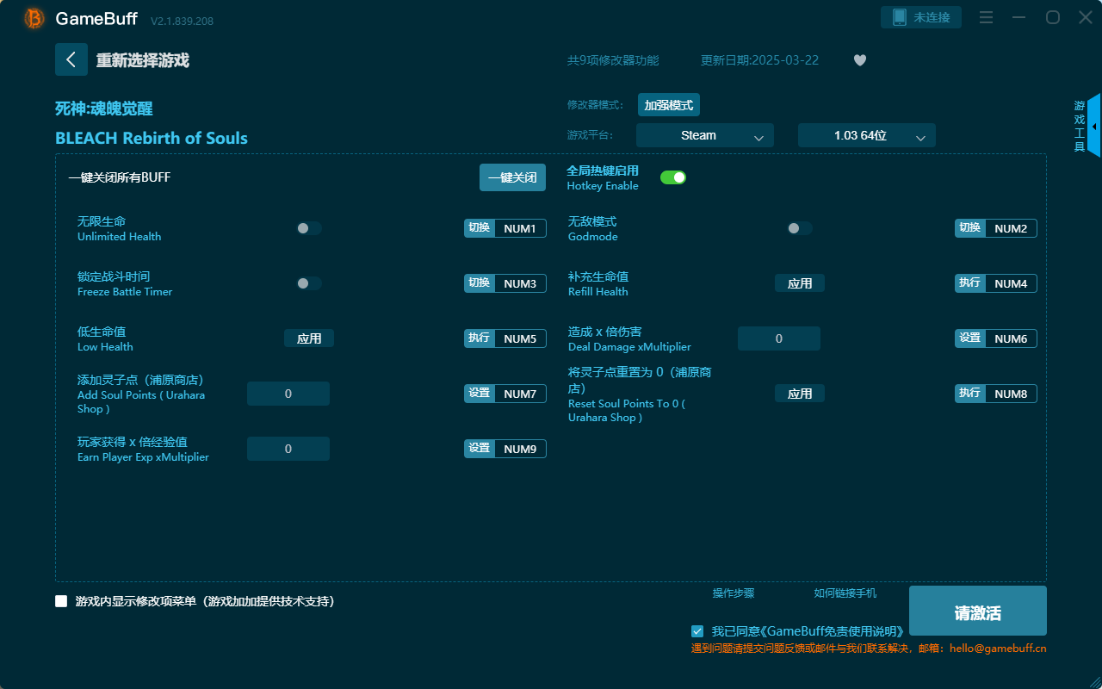Toggle the Freeze Battle Timer switch
This screenshot has width=1102, height=689.
309,282
